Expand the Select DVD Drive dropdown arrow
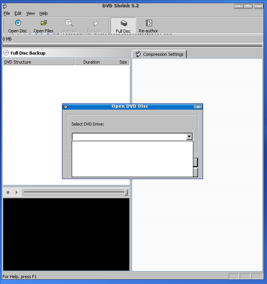 [x=189, y=137]
